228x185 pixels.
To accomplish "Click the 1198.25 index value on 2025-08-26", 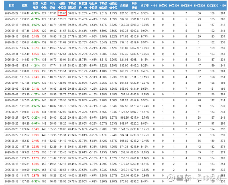I will click(25, 123).
